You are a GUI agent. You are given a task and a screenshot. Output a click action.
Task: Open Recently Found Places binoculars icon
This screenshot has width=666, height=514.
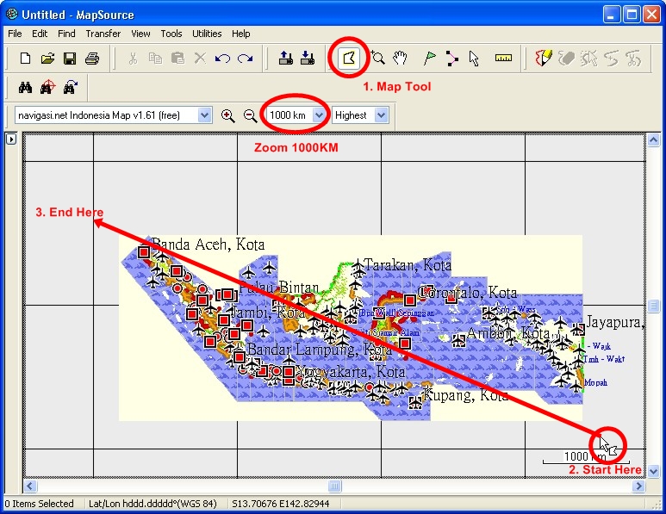70,88
